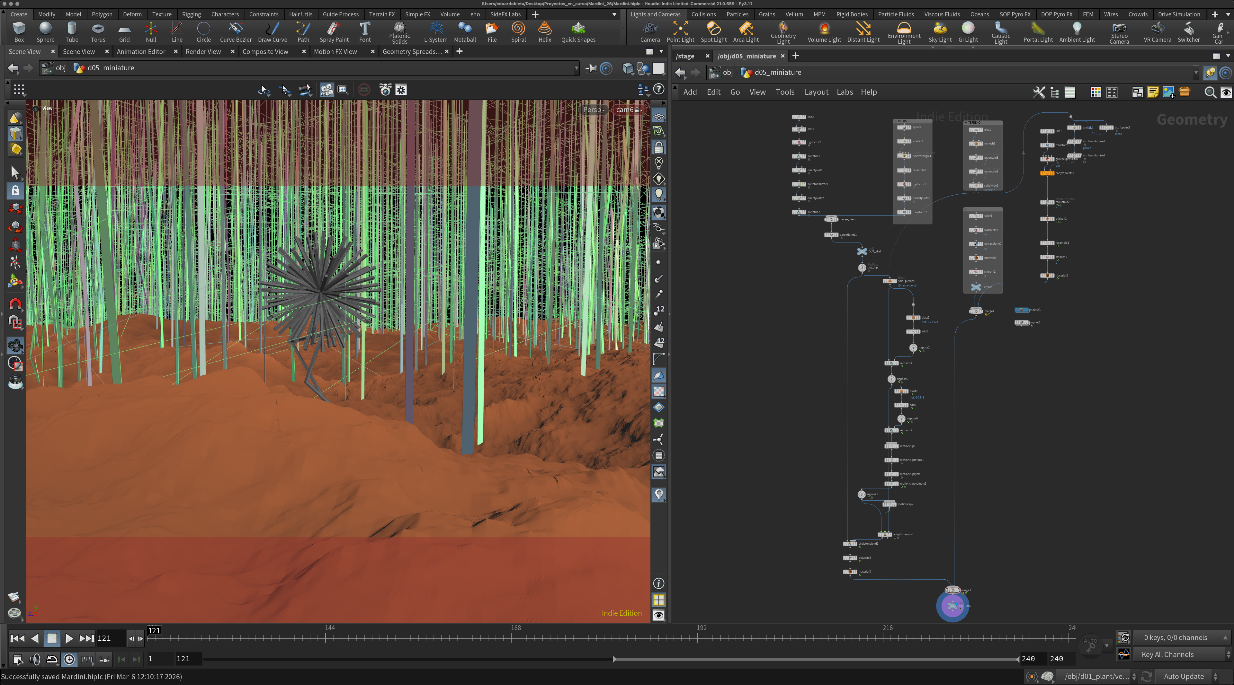
Task: Toggle the viewport camera lock icon
Action: [659, 147]
